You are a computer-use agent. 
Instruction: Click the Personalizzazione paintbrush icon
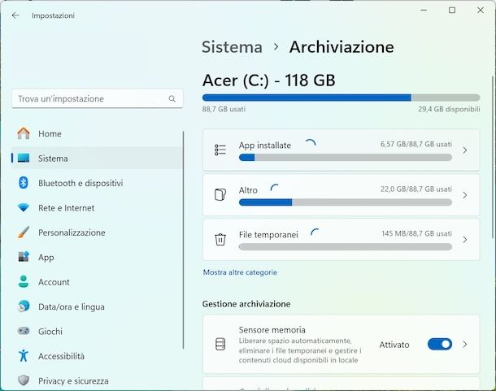point(24,232)
